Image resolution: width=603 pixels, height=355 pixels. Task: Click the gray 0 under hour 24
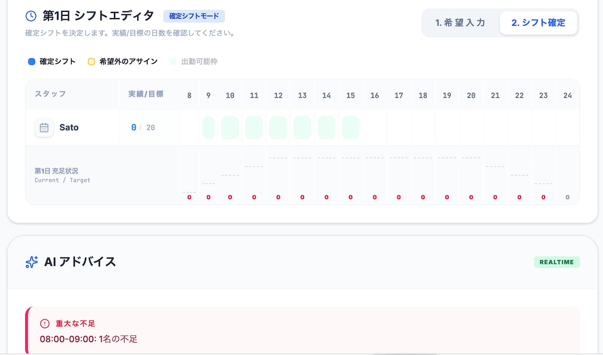[x=567, y=197]
